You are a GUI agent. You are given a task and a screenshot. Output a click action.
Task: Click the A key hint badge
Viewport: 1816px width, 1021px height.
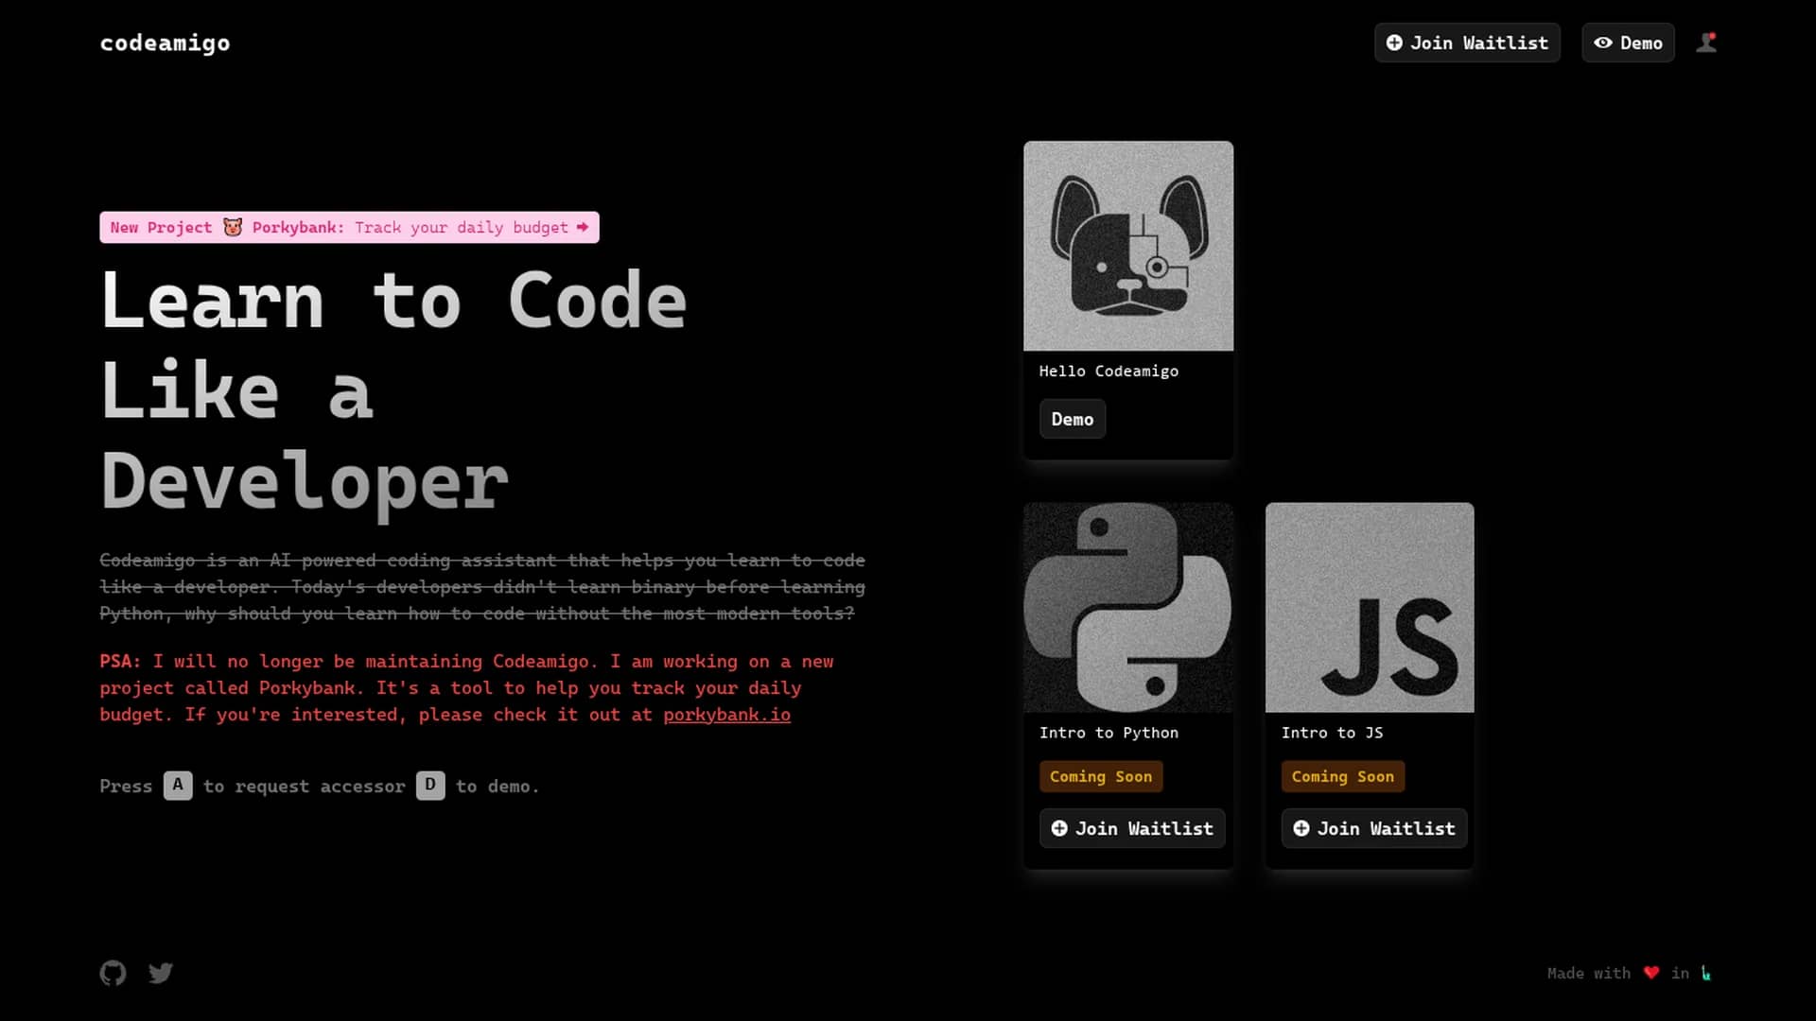(x=178, y=786)
